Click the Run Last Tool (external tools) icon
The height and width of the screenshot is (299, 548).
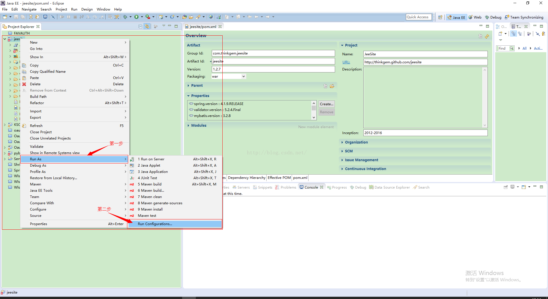[148, 17]
